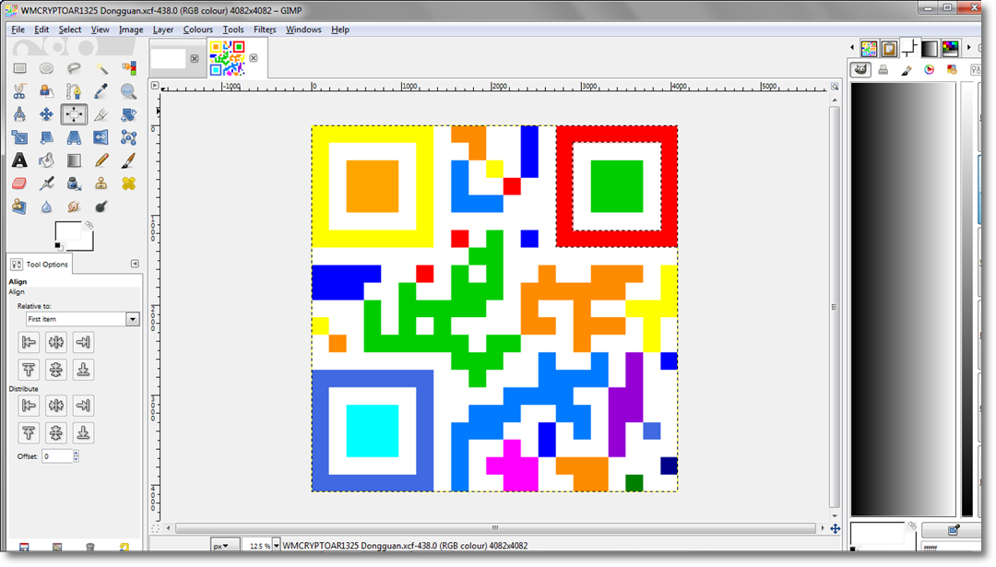Viewport: 996px width, 567px height.
Task: Open the px unit dropdown in status bar
Action: click(x=225, y=546)
